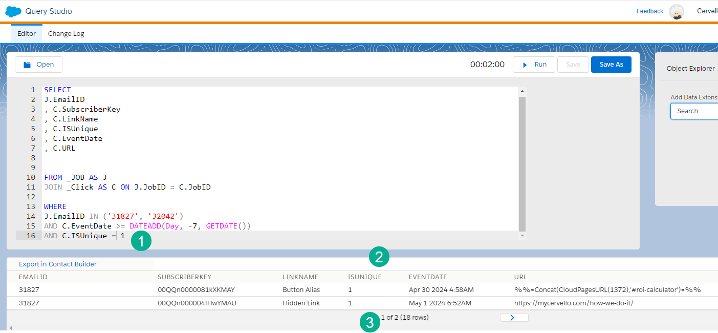Click the play icon on the Run button
The image size is (718, 333).
click(526, 64)
